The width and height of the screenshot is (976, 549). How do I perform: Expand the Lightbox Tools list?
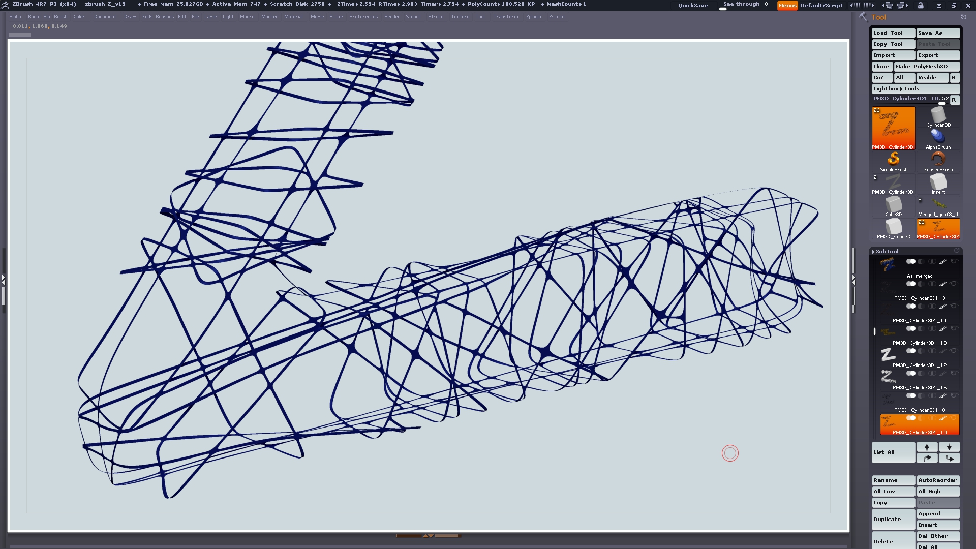[x=896, y=89]
